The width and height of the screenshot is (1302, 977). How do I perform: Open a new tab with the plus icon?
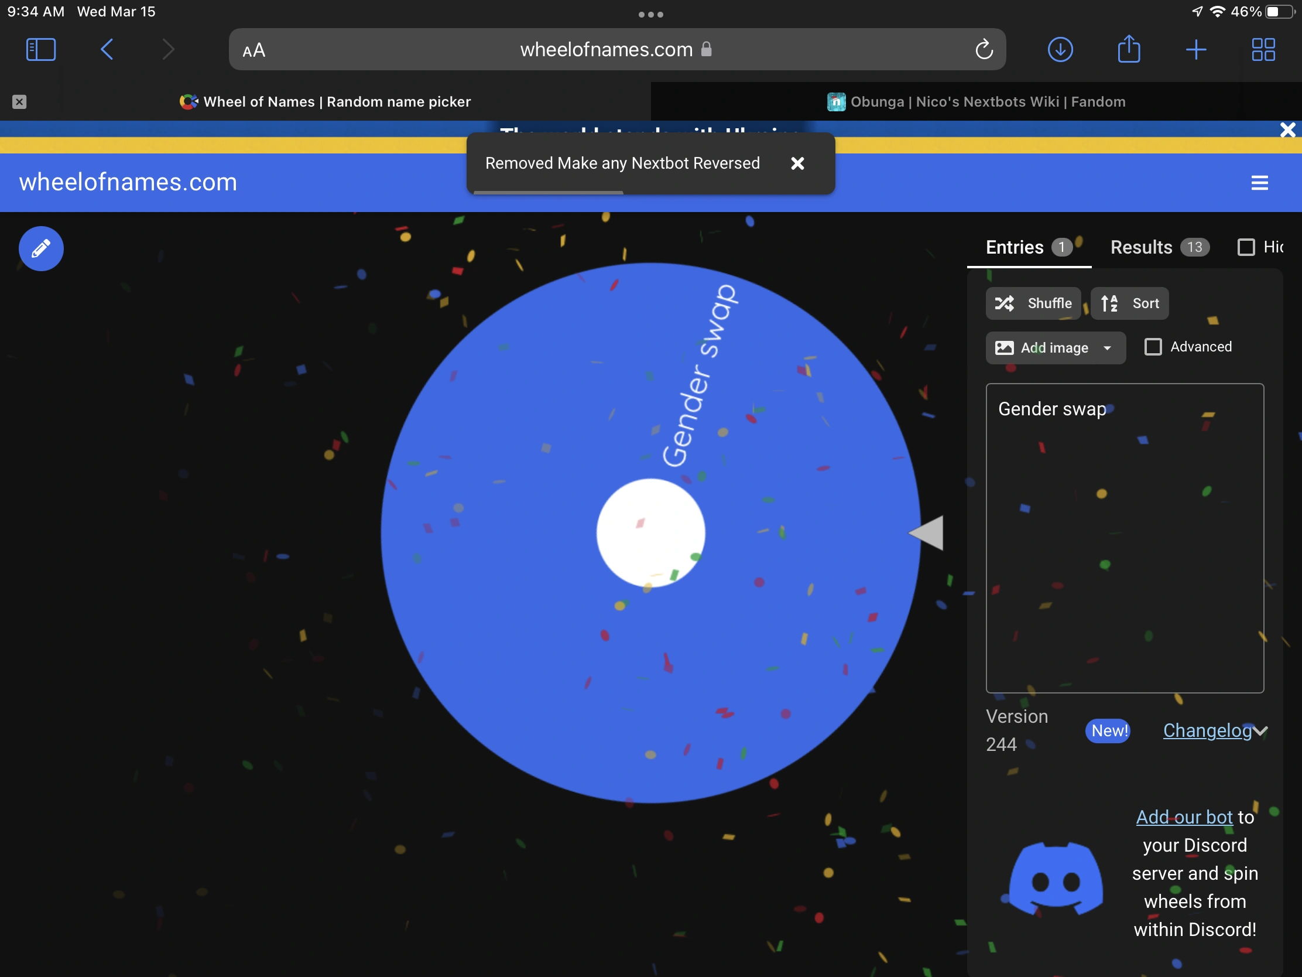1195,49
